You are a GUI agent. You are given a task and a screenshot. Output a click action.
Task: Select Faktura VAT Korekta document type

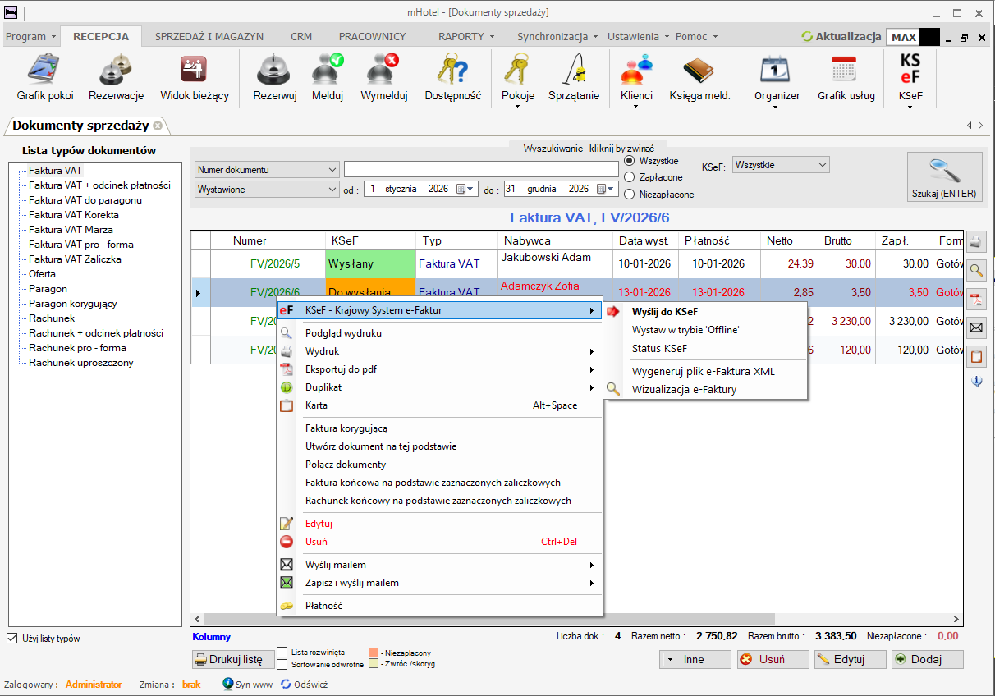point(73,215)
